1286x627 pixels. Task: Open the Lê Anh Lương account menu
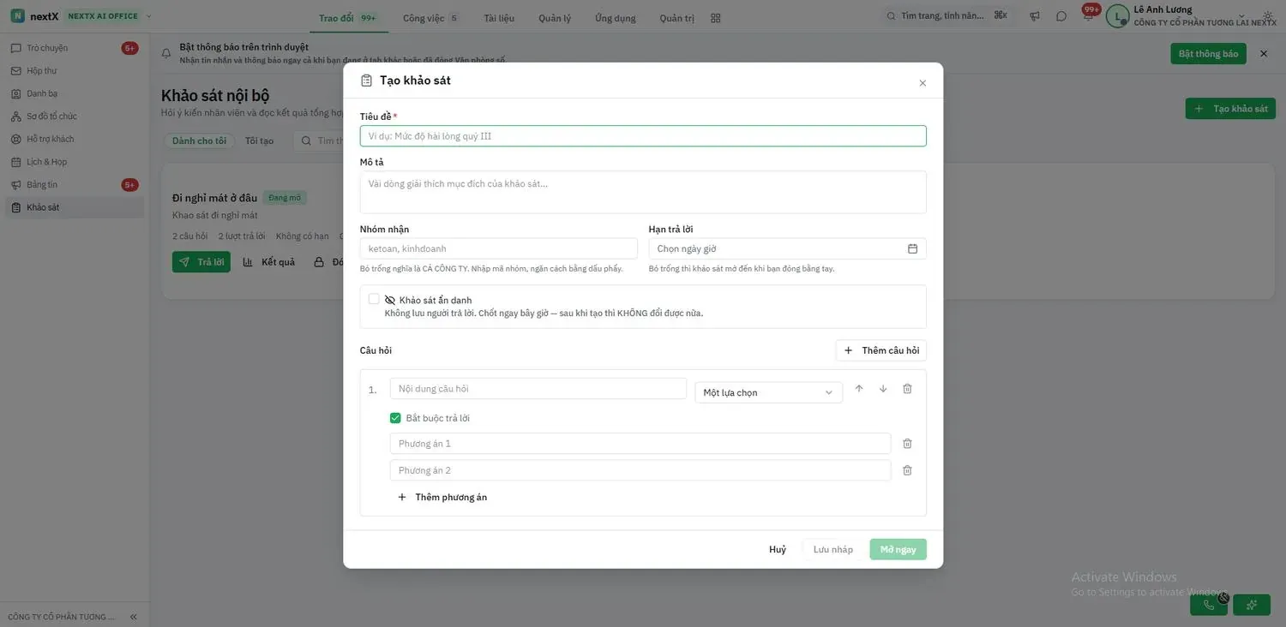[x=1191, y=15]
